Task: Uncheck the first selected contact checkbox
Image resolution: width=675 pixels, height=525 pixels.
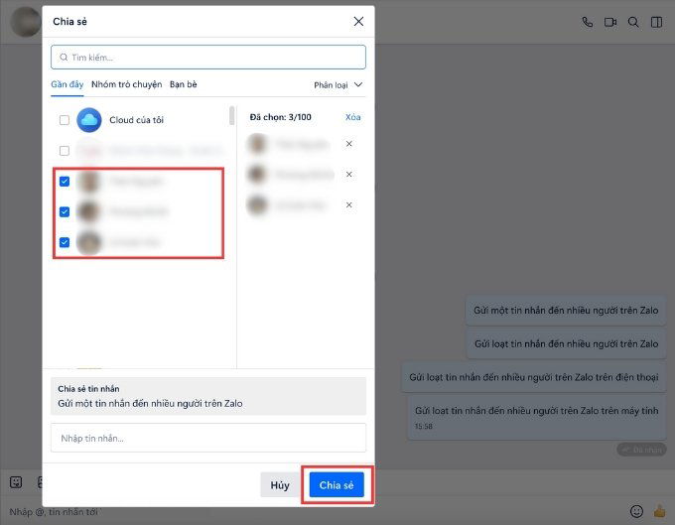Action: click(65, 182)
